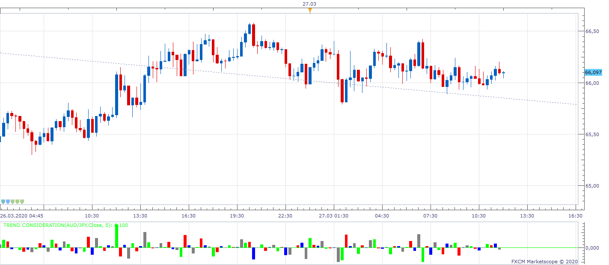
Task: Click the 66,50 price axis label
Action: pyautogui.click(x=592, y=31)
